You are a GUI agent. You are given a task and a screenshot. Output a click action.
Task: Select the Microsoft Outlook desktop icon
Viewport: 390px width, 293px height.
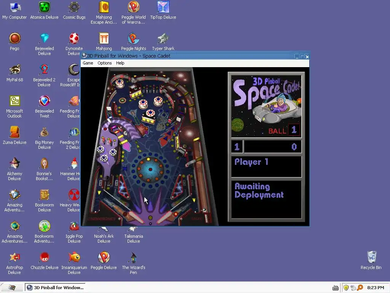click(14, 107)
